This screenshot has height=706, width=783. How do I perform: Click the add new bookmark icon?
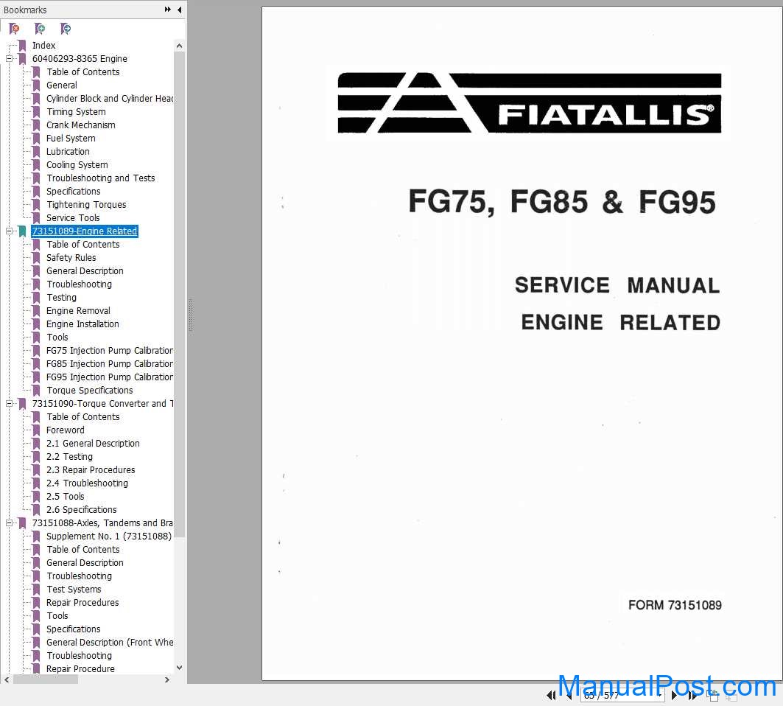[x=40, y=29]
